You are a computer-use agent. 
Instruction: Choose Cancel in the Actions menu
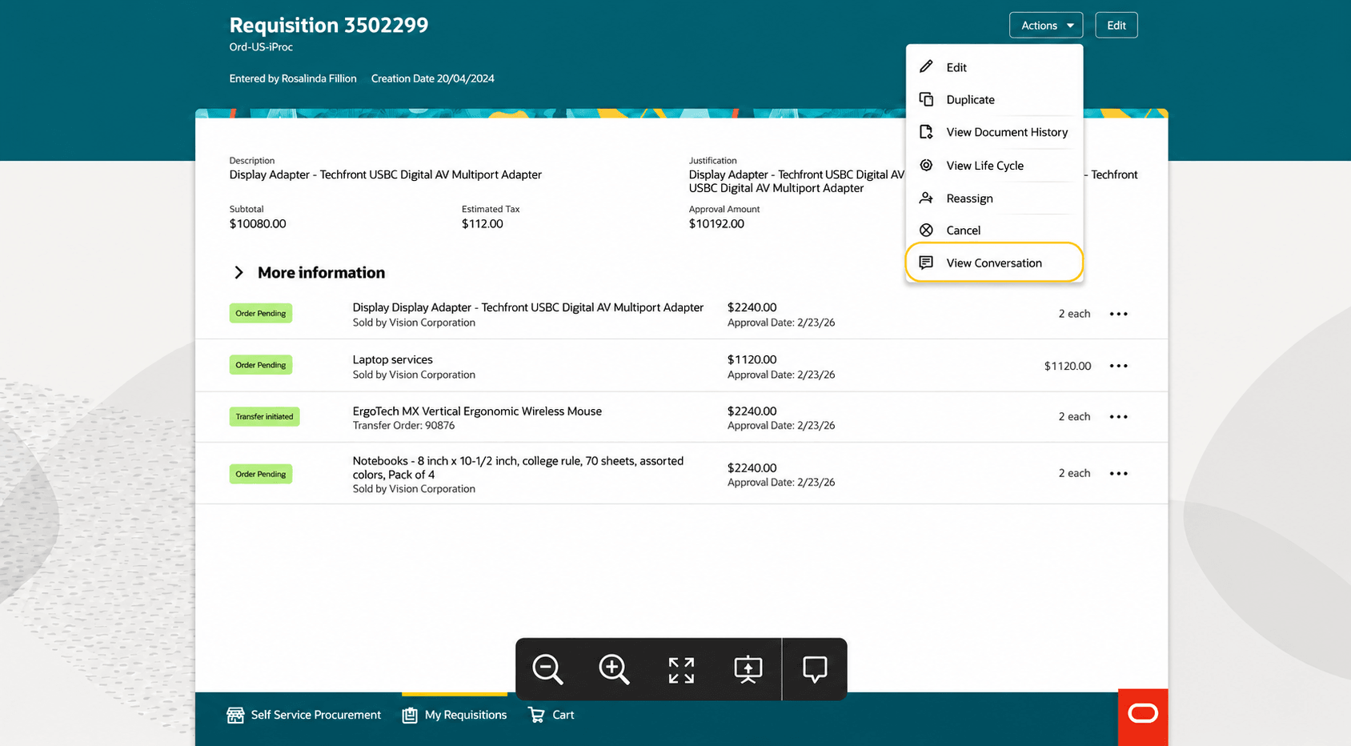[994, 231]
